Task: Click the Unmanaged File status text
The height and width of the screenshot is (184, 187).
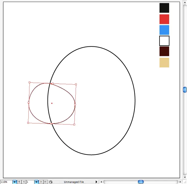Action: (74, 182)
